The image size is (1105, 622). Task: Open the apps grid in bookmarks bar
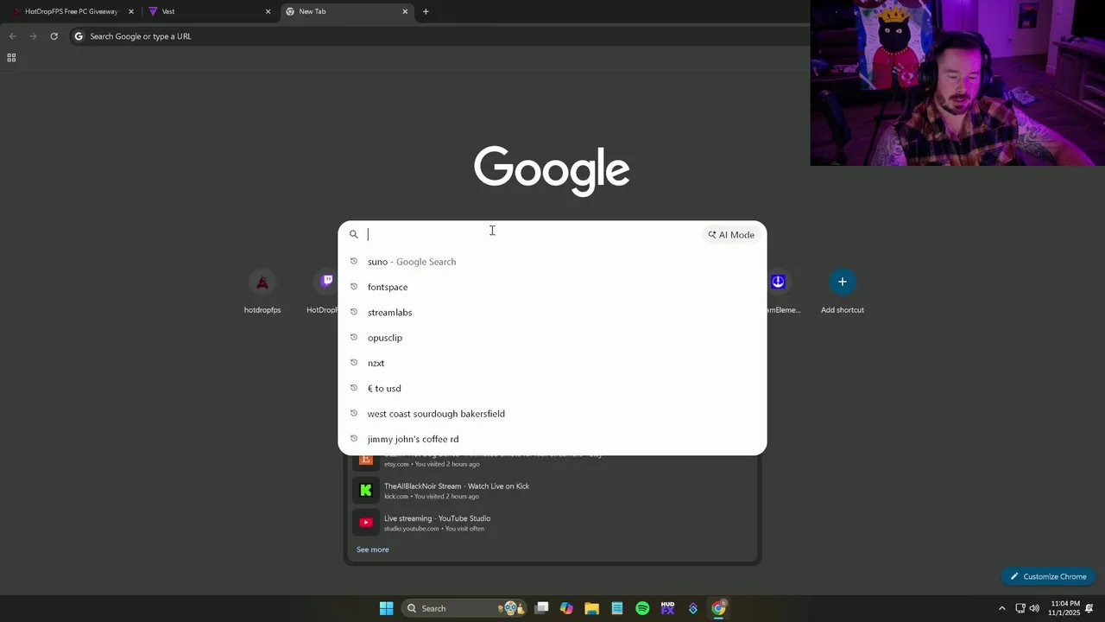coord(11,58)
